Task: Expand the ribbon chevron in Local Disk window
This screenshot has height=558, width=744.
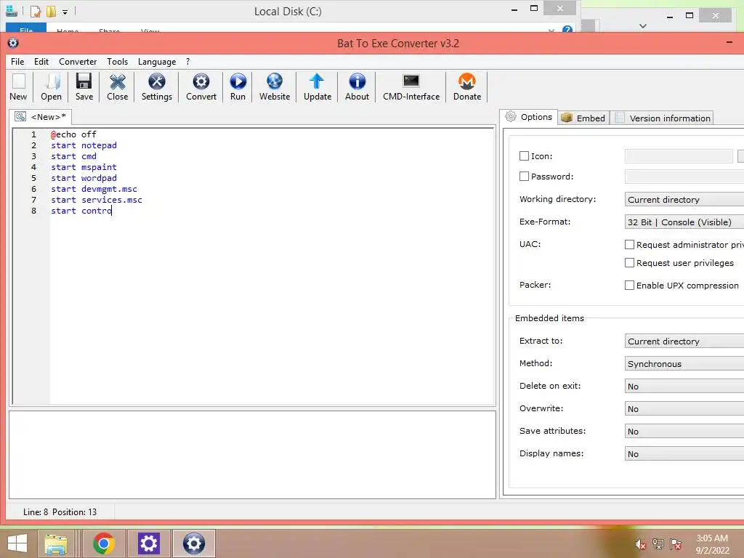Action: click(551, 31)
